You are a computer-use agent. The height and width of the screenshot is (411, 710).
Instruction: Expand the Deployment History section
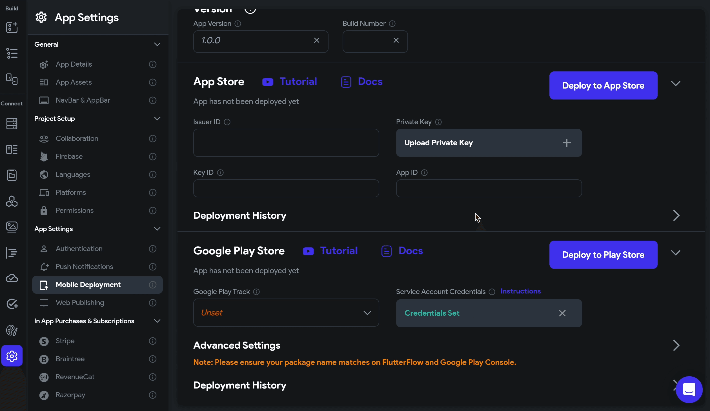pyautogui.click(x=676, y=216)
